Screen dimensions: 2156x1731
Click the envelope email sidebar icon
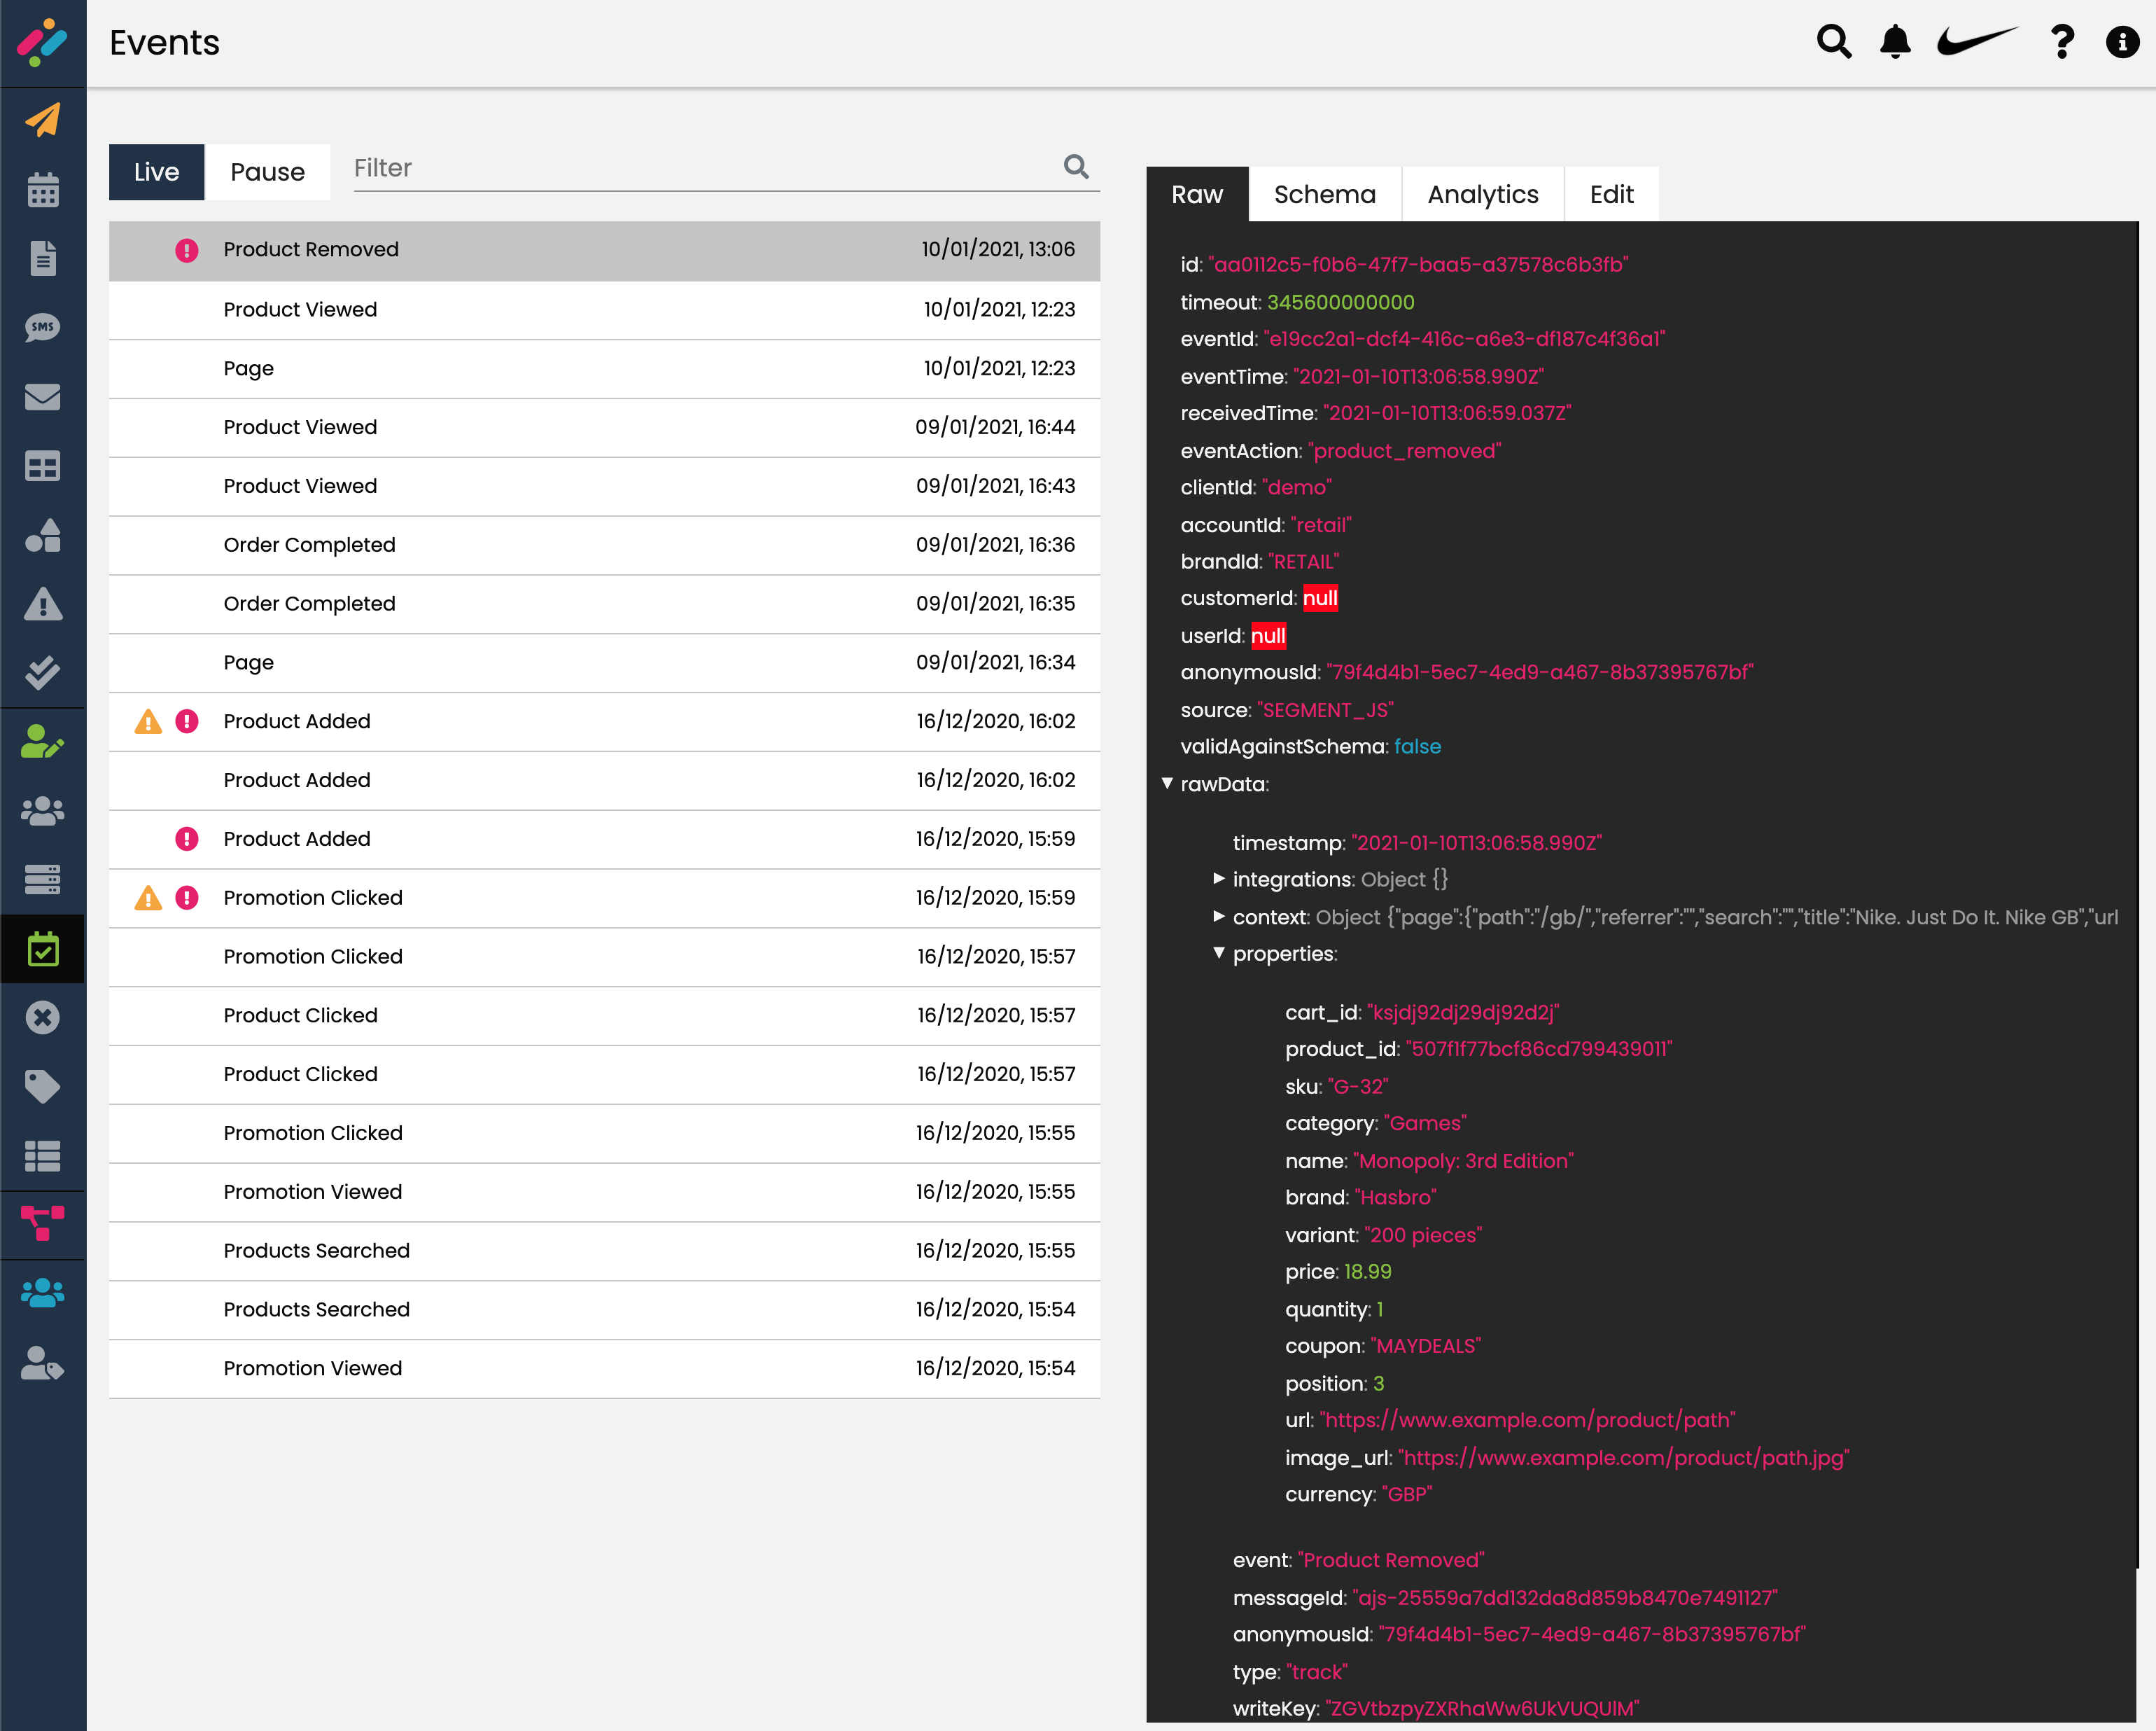point(42,397)
